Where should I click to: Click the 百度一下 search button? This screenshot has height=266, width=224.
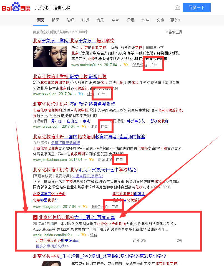coord(197,8)
